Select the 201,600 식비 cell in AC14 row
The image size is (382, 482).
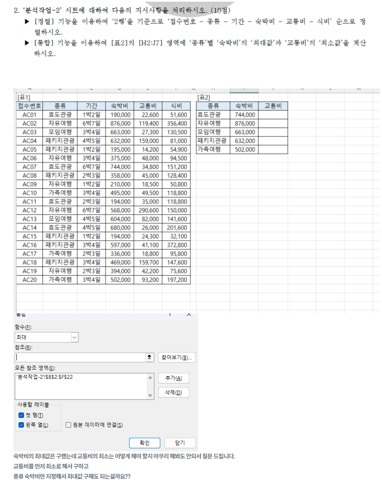[176, 228]
